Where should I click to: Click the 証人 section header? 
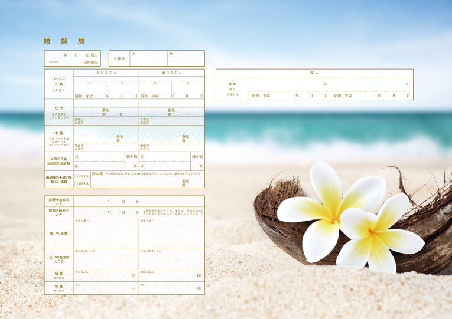pyautogui.click(x=314, y=73)
